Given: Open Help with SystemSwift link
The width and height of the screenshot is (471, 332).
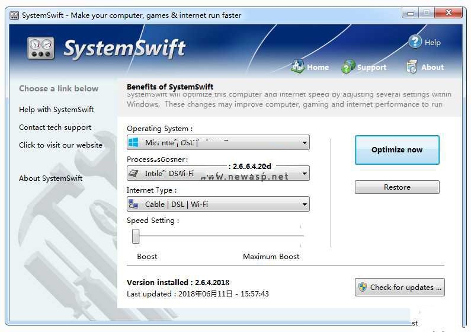Looking at the screenshot, I should click(x=56, y=110).
